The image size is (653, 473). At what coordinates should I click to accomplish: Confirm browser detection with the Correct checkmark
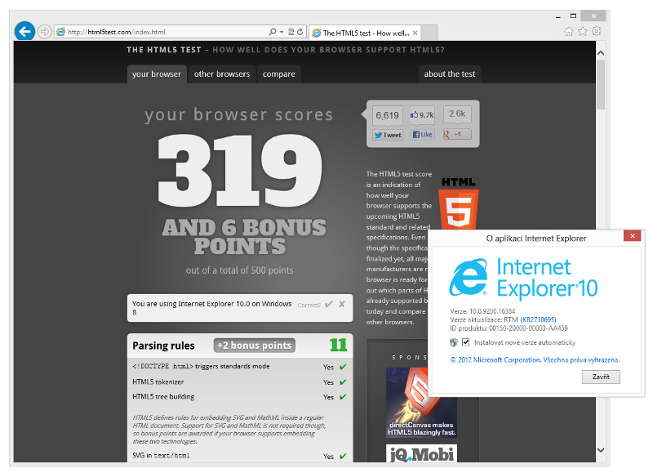pyautogui.click(x=329, y=304)
